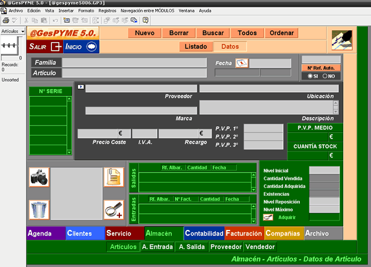The height and width of the screenshot is (267, 371).
Task: Click the Todos button
Action: tap(247, 33)
